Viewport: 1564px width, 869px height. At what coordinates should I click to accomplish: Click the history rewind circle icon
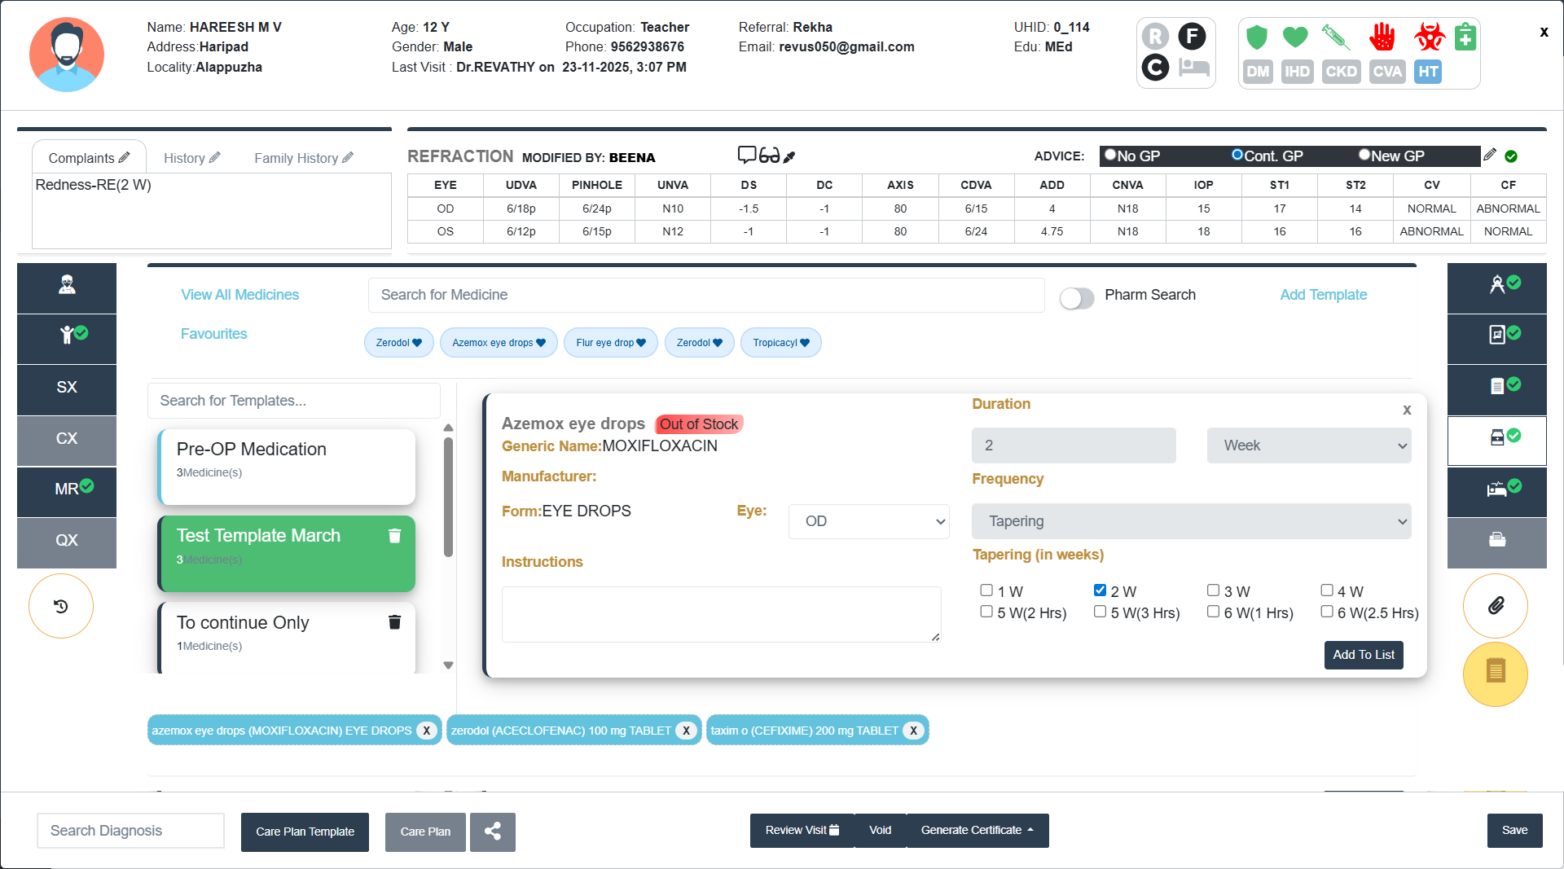click(x=61, y=606)
